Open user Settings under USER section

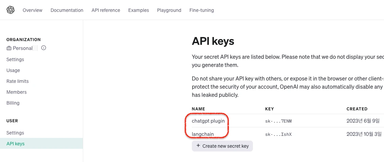(x=15, y=133)
